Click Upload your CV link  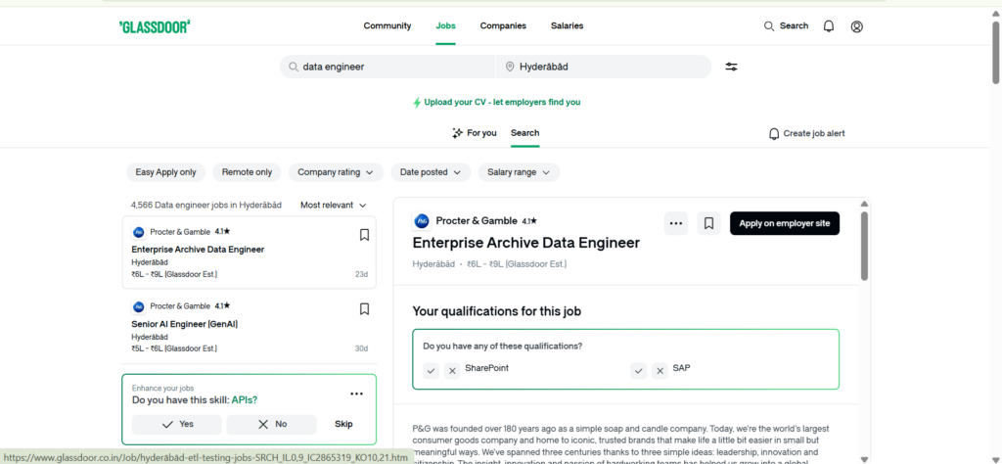click(x=502, y=102)
